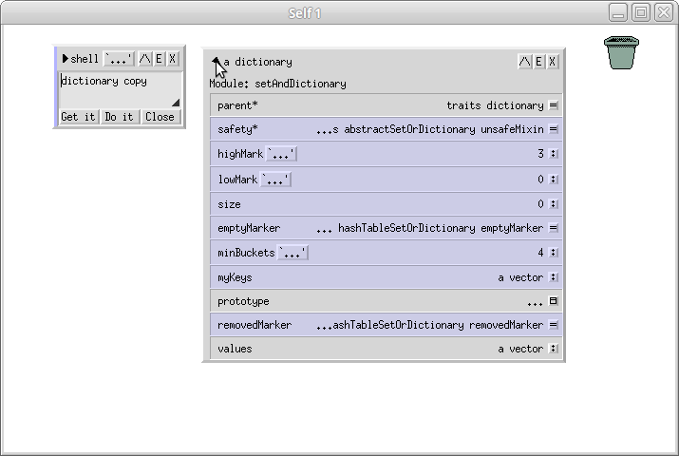The width and height of the screenshot is (679, 456).
Task: Open dictionary evaluator E button
Action: tap(538, 62)
